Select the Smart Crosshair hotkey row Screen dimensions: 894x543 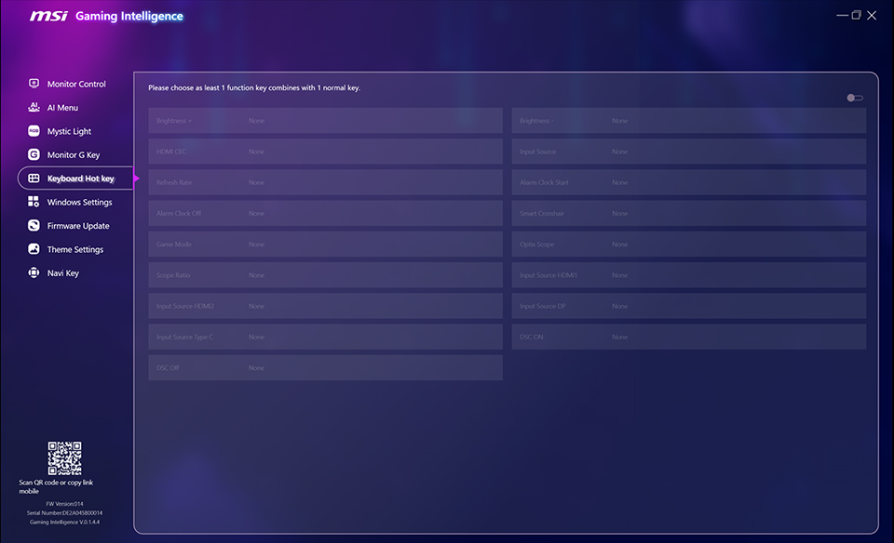(x=688, y=213)
